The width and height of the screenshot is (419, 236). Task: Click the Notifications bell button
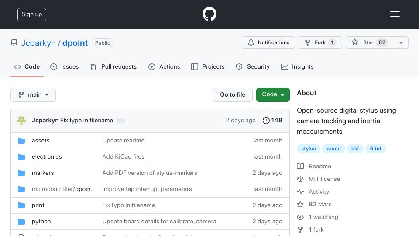pyautogui.click(x=268, y=42)
